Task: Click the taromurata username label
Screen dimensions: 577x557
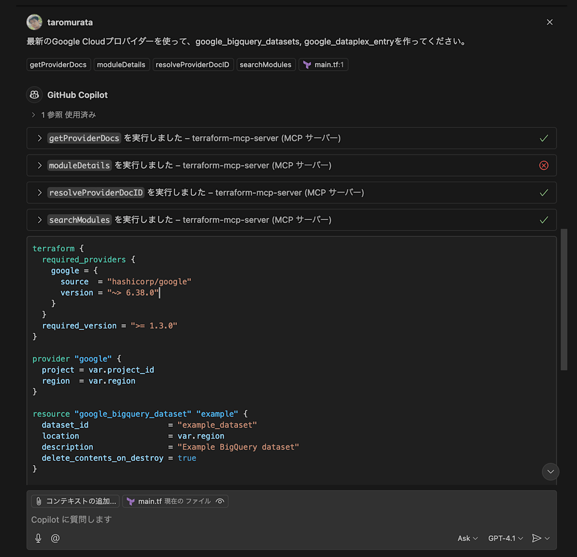Action: [x=70, y=22]
